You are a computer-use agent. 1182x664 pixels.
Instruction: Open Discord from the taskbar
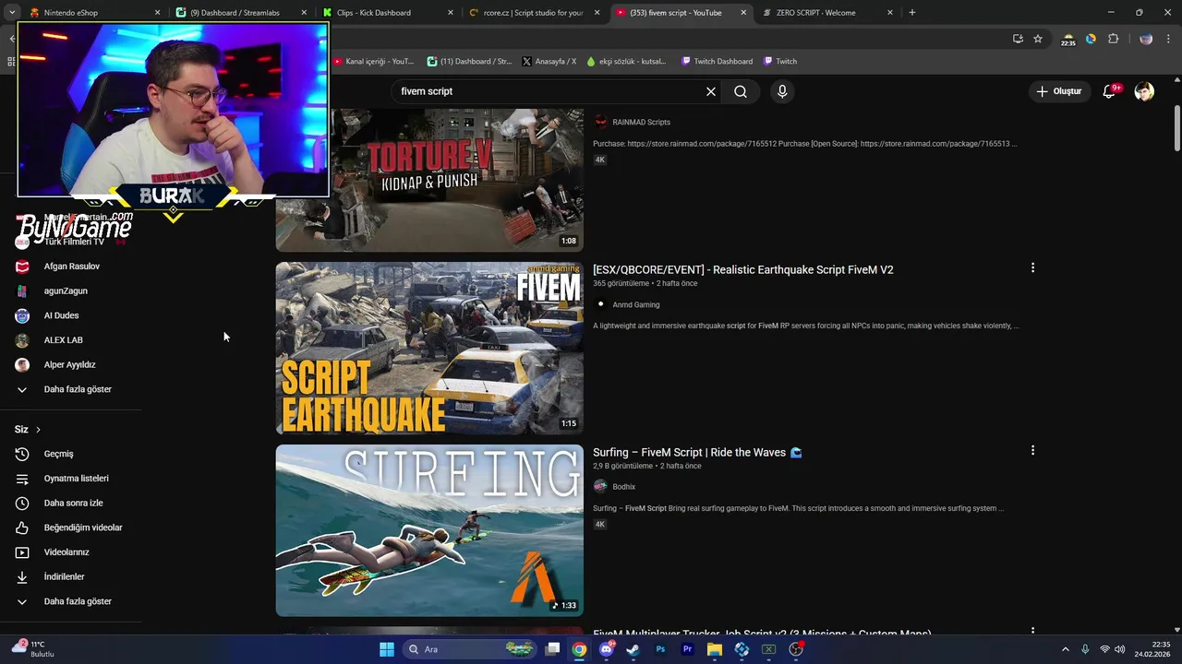(x=607, y=649)
